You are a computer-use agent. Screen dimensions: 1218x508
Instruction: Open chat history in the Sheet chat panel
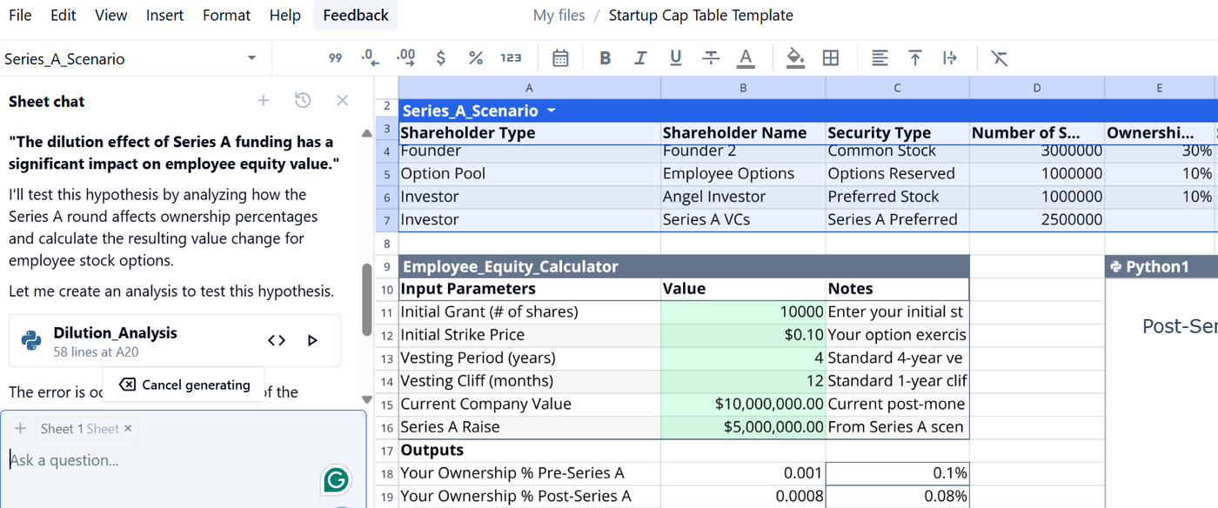click(303, 101)
